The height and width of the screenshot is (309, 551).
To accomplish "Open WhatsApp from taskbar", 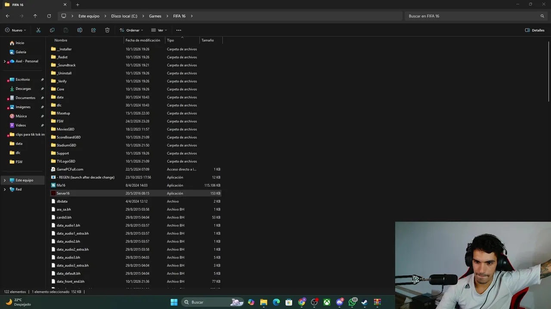I will (352, 302).
